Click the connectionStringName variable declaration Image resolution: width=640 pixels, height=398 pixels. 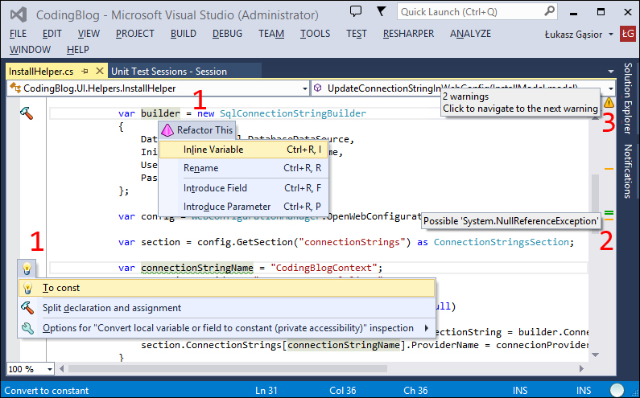tap(197, 268)
